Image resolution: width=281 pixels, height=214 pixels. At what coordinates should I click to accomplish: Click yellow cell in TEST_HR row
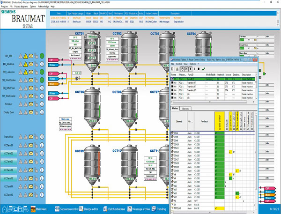[220, 208]
